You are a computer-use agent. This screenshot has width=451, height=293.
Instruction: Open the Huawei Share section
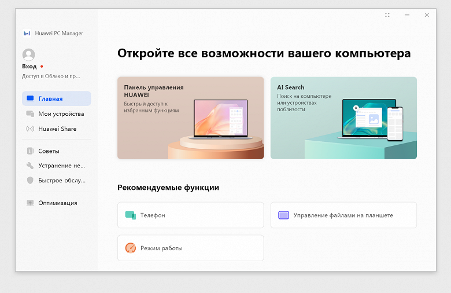click(57, 129)
